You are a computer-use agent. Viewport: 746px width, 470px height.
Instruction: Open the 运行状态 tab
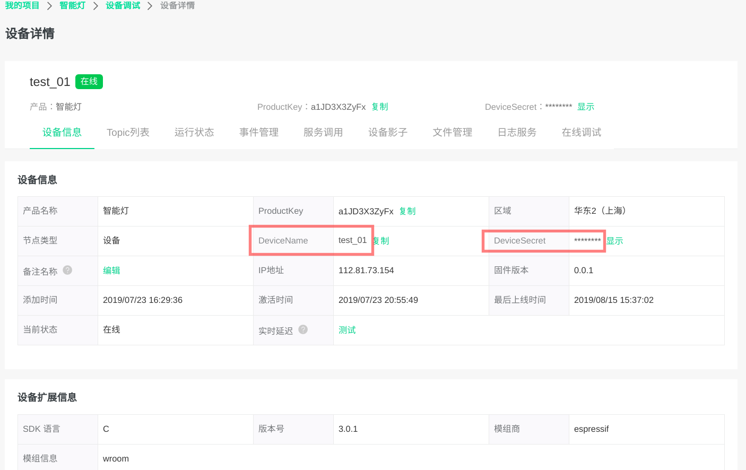point(194,133)
